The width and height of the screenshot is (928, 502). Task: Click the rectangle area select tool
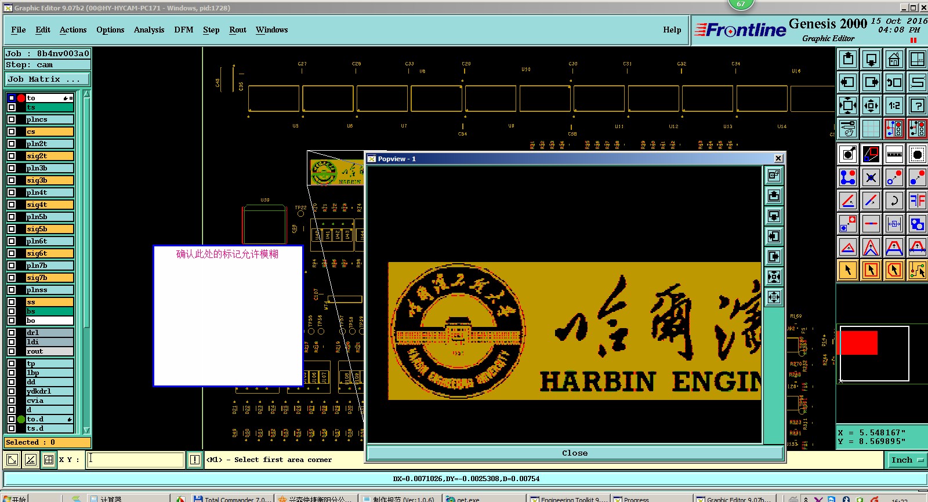(x=871, y=270)
